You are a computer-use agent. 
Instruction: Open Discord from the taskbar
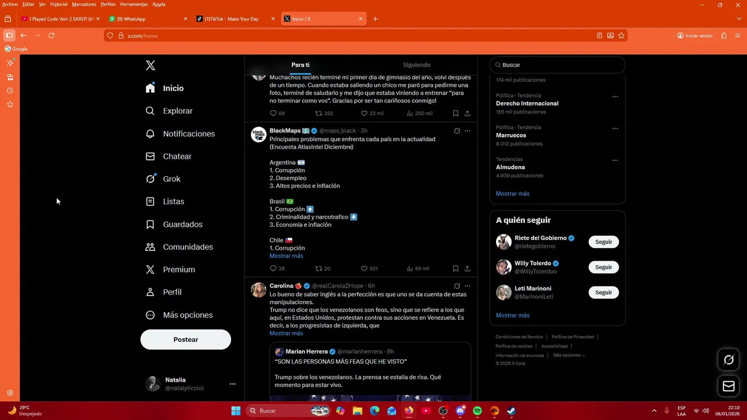460,411
